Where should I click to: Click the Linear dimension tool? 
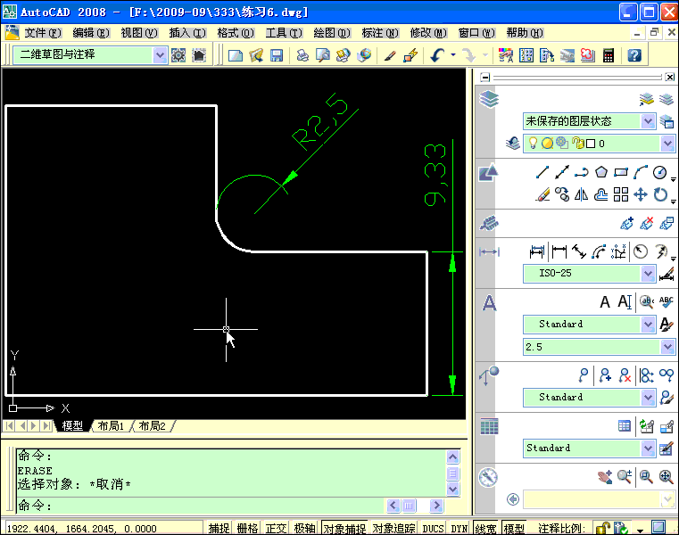(559, 251)
